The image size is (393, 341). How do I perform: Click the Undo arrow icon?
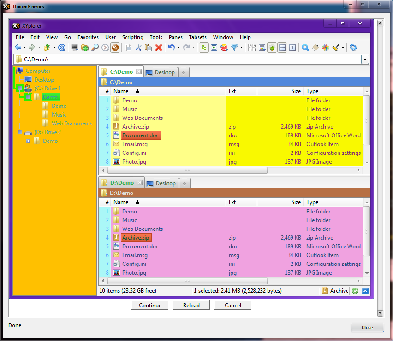tap(171, 47)
